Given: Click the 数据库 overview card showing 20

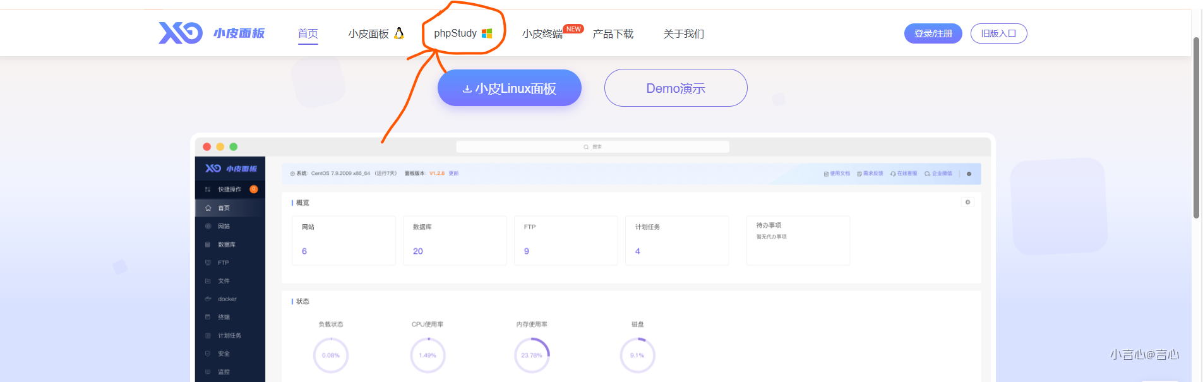Looking at the screenshot, I should (455, 241).
